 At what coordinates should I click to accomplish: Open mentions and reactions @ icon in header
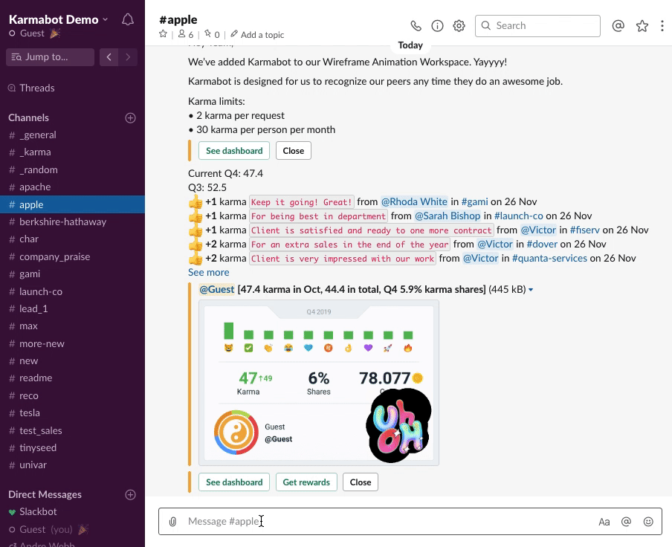[618, 26]
